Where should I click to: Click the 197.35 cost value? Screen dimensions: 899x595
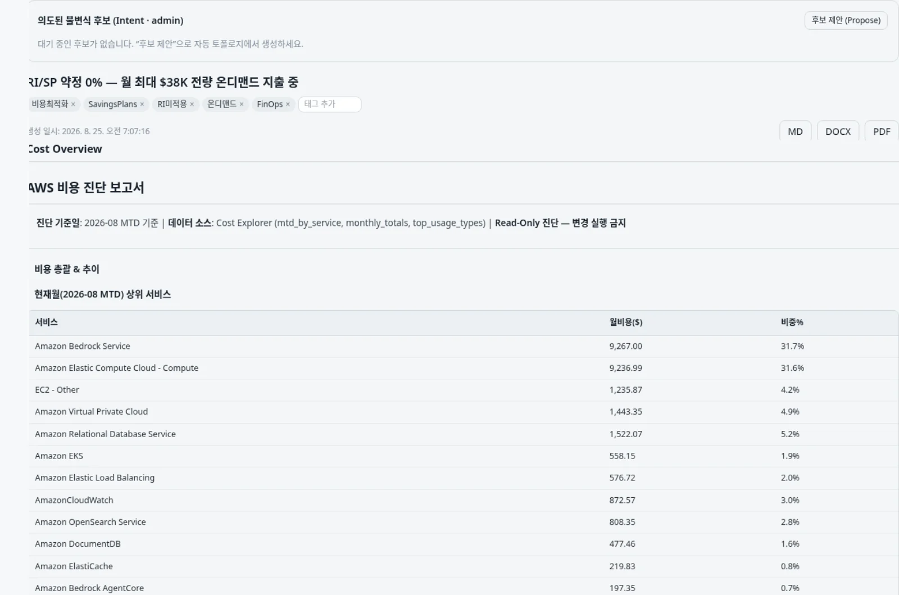click(x=622, y=588)
